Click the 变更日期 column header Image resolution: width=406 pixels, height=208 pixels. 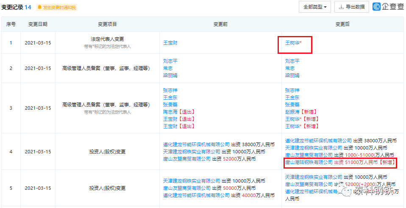[38, 24]
